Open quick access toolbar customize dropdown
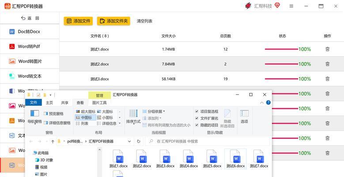344x177 pixels. (x=50, y=95)
